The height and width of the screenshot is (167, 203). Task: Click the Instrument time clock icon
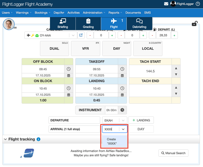pyautogui.click(x=122, y=110)
